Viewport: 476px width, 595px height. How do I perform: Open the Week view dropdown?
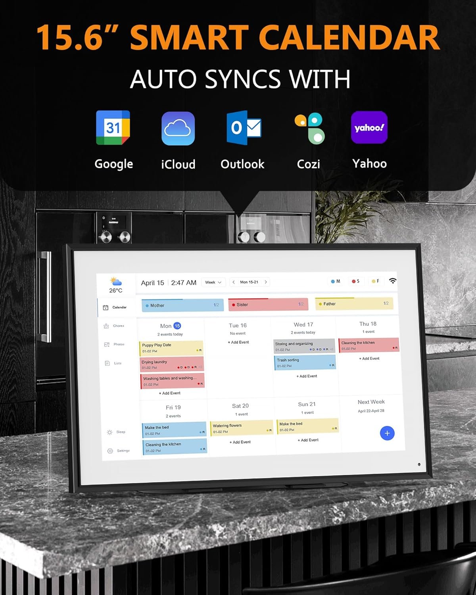(x=213, y=282)
